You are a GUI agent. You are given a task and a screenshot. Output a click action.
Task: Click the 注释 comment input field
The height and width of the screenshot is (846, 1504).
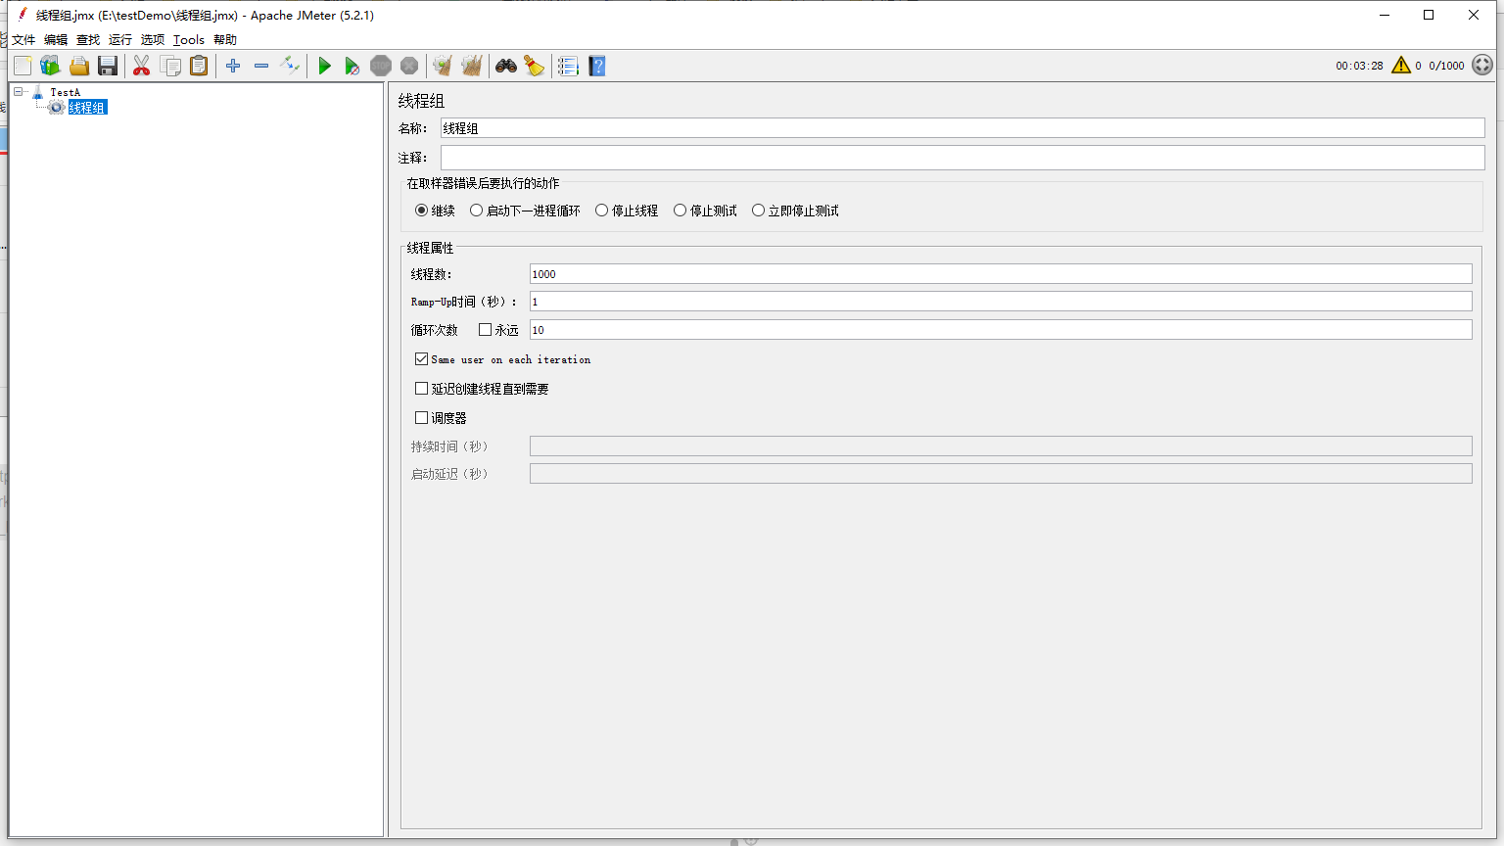(963, 158)
